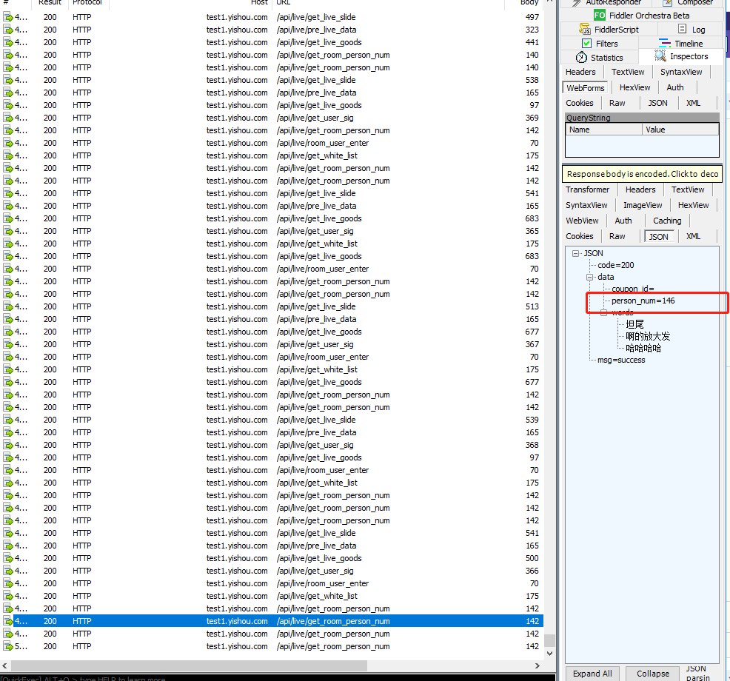Open the response Raw tab
This screenshot has width=730, height=681.
617,236
